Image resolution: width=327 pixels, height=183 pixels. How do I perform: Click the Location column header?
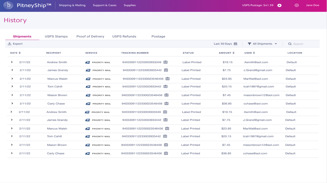(x=295, y=53)
